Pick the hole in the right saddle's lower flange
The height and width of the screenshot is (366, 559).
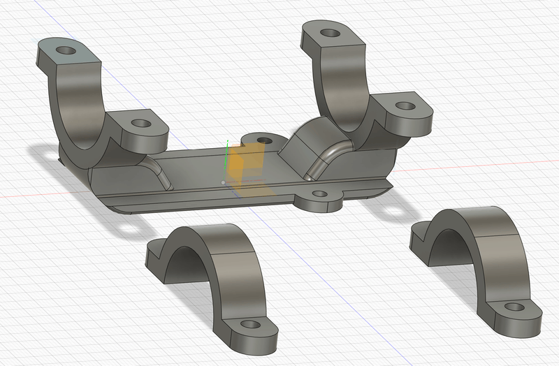pos(405,106)
